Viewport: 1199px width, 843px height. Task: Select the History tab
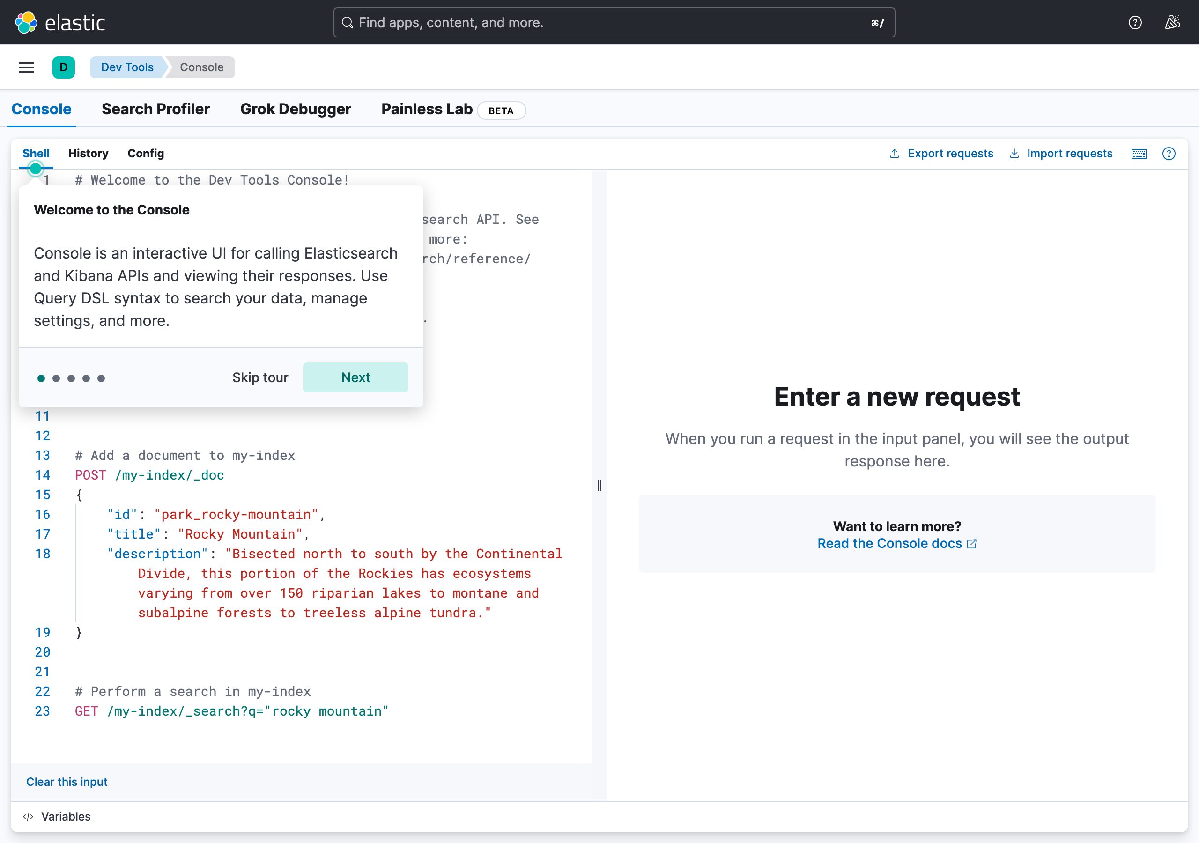tap(88, 154)
